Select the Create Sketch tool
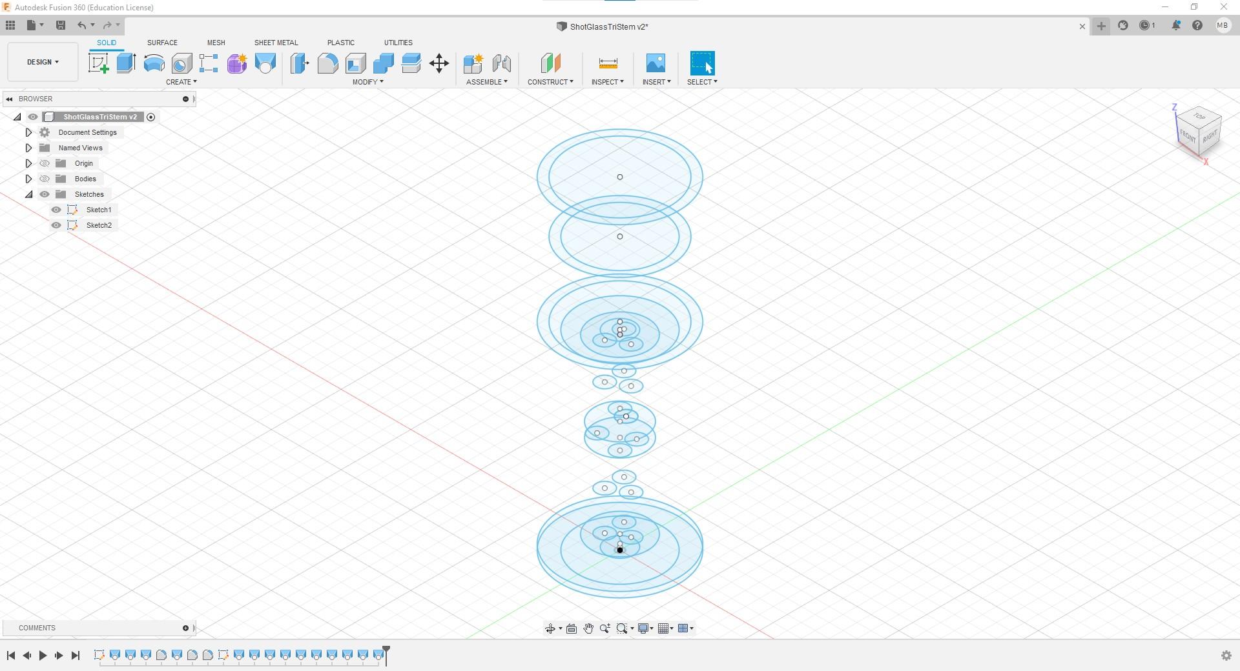 (98, 63)
